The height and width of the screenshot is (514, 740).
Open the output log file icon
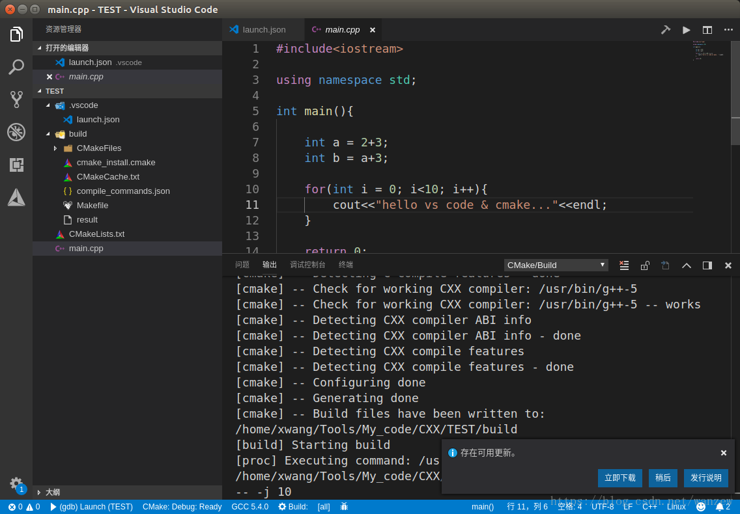[x=666, y=265]
